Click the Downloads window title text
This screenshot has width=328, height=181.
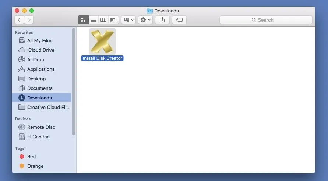pos(166,11)
